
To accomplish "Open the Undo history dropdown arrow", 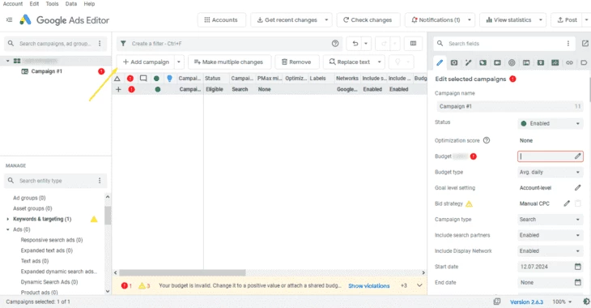I will tap(366, 44).
